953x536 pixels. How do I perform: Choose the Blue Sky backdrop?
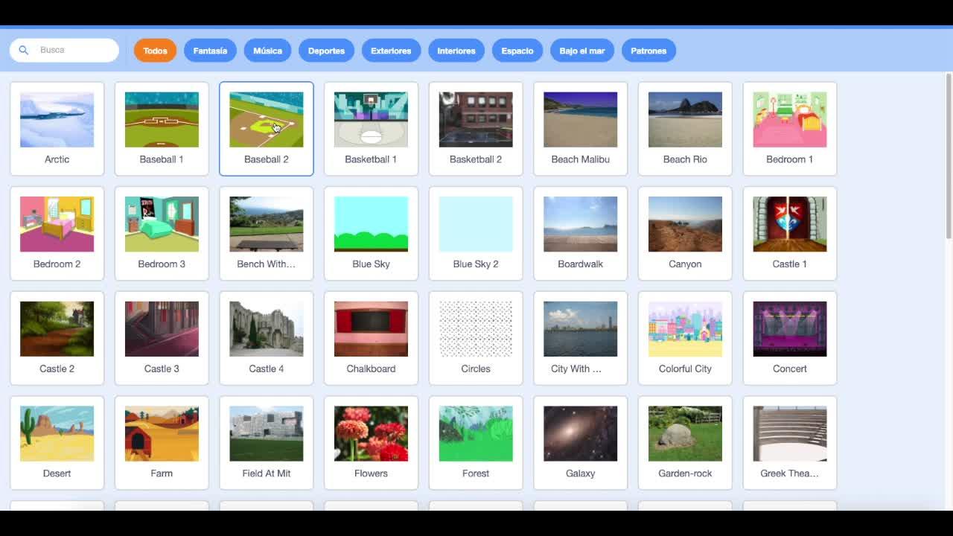pyautogui.click(x=371, y=234)
